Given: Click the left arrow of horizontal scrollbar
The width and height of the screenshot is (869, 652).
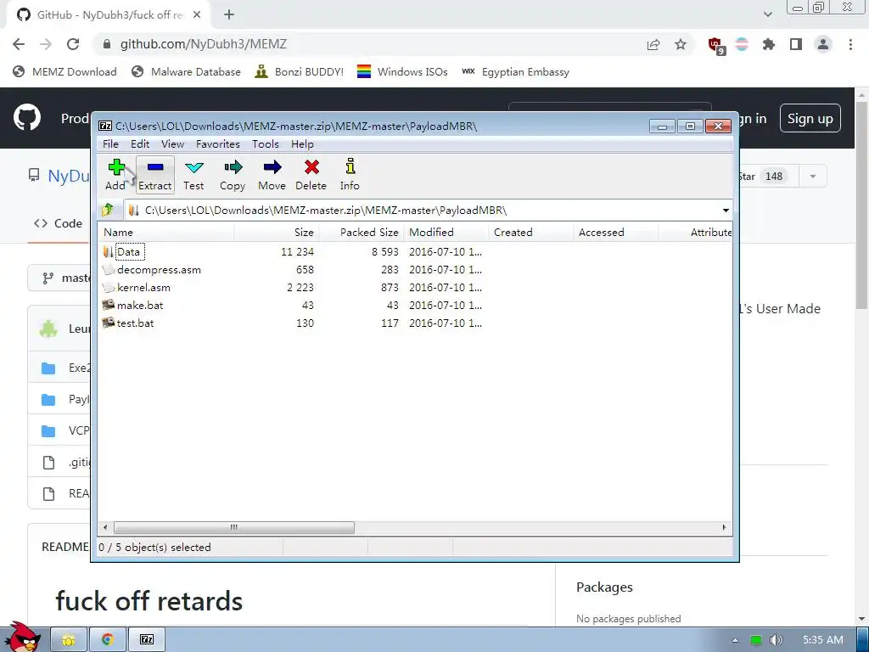Looking at the screenshot, I should coord(105,527).
